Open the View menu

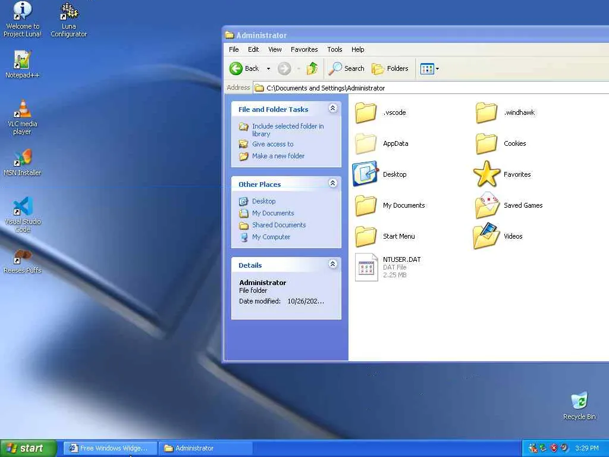pos(275,49)
